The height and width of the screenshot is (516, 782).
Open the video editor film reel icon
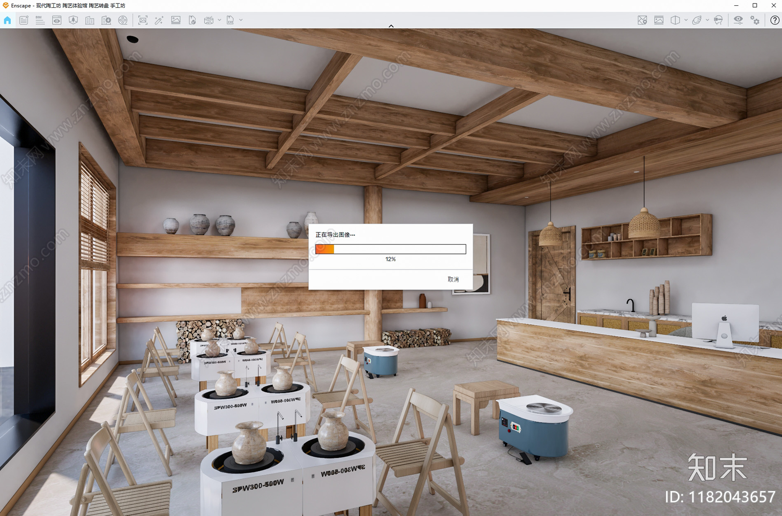click(x=123, y=20)
